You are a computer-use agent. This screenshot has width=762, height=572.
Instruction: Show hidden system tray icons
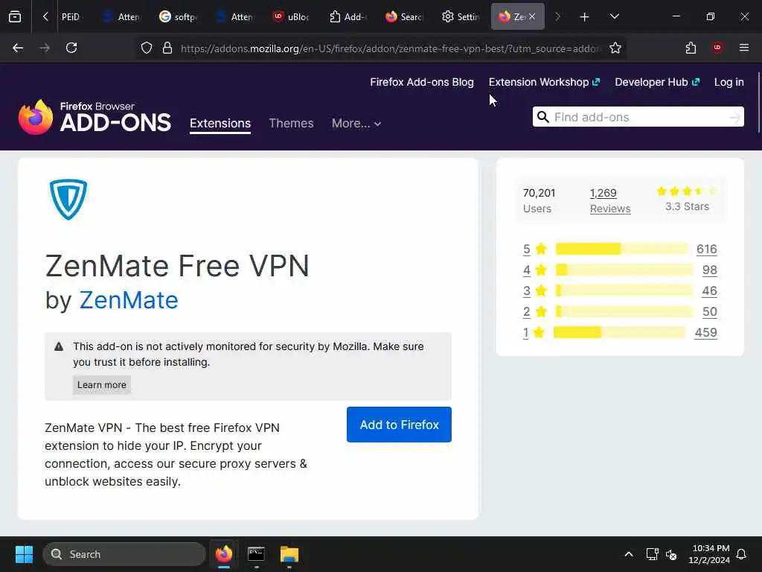628,554
